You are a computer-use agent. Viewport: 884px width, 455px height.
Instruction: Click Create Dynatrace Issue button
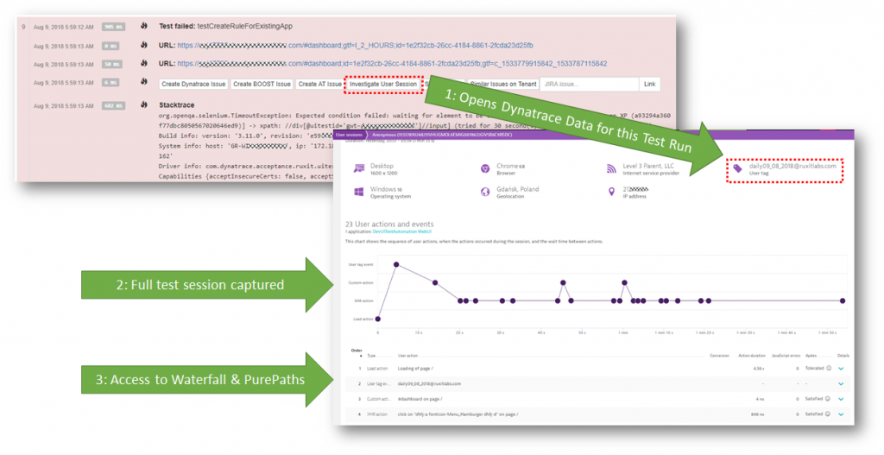click(193, 84)
